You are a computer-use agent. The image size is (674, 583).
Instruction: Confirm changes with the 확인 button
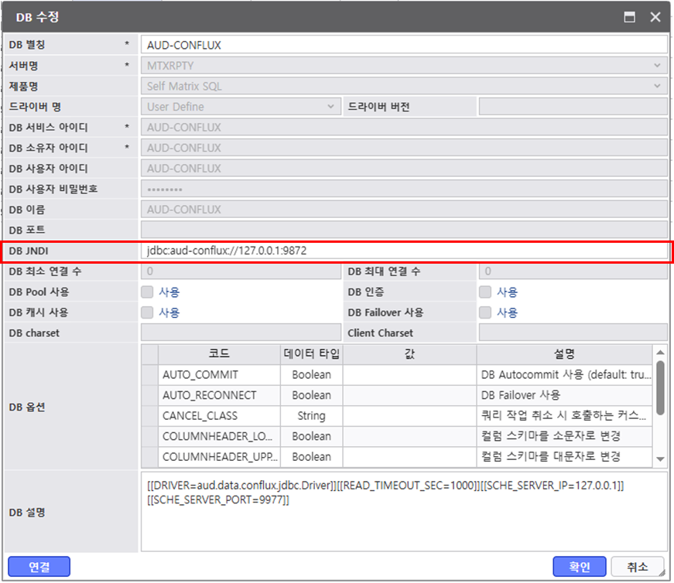(580, 567)
